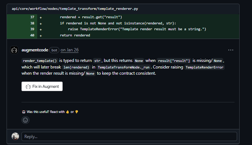Add a reaction with the smiley icon
The image size is (252, 145).
25,120
